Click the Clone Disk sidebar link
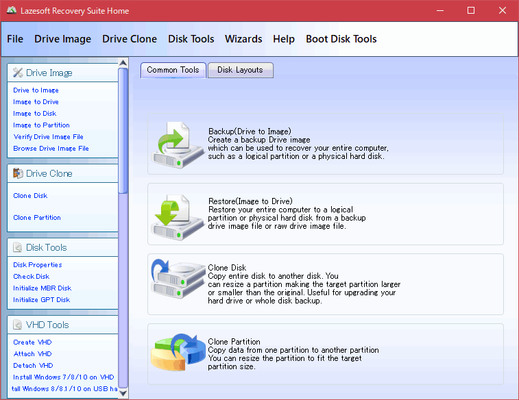This screenshot has height=400, width=519. 30,196
